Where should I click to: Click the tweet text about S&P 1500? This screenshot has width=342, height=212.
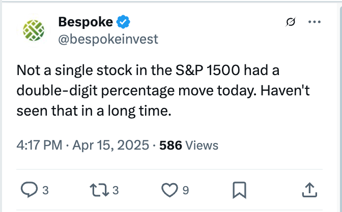click(163, 90)
